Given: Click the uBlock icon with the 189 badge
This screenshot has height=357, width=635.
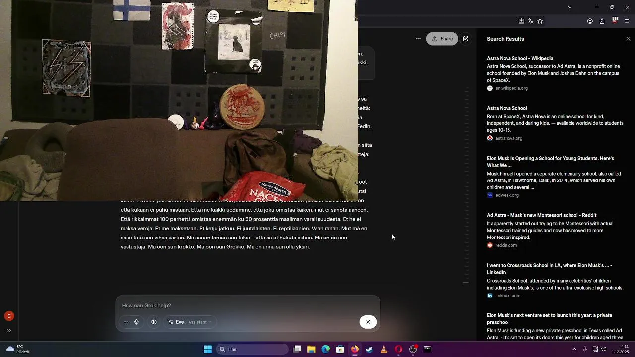Looking at the screenshot, I should pyautogui.click(x=615, y=21).
